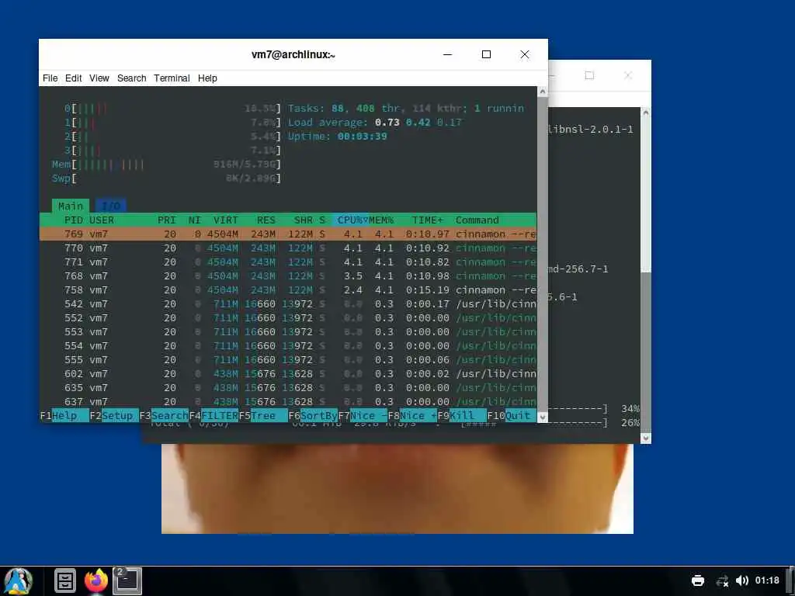Click F3 Search in htop footer

pos(164,416)
